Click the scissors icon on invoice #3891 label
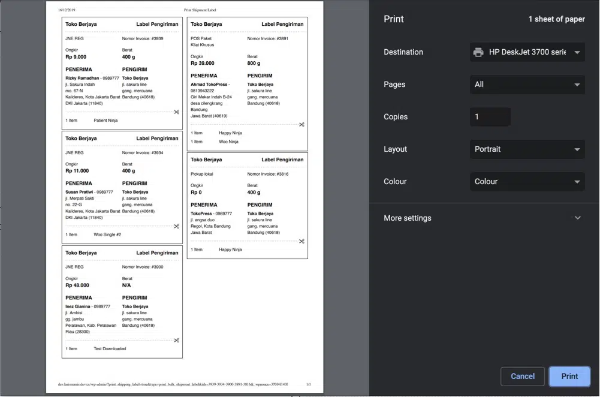Image resolution: width=600 pixels, height=397 pixels. coord(301,124)
